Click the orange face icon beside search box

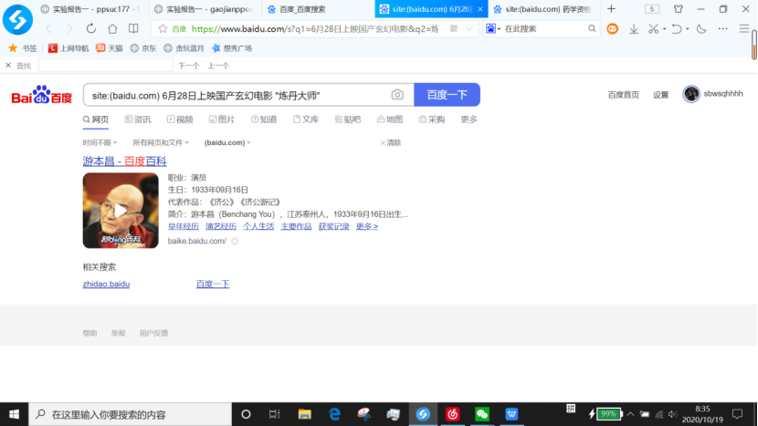click(x=613, y=29)
